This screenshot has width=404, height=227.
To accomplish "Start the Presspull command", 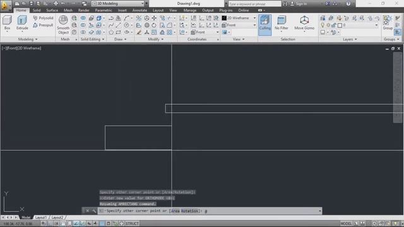I will point(43,25).
